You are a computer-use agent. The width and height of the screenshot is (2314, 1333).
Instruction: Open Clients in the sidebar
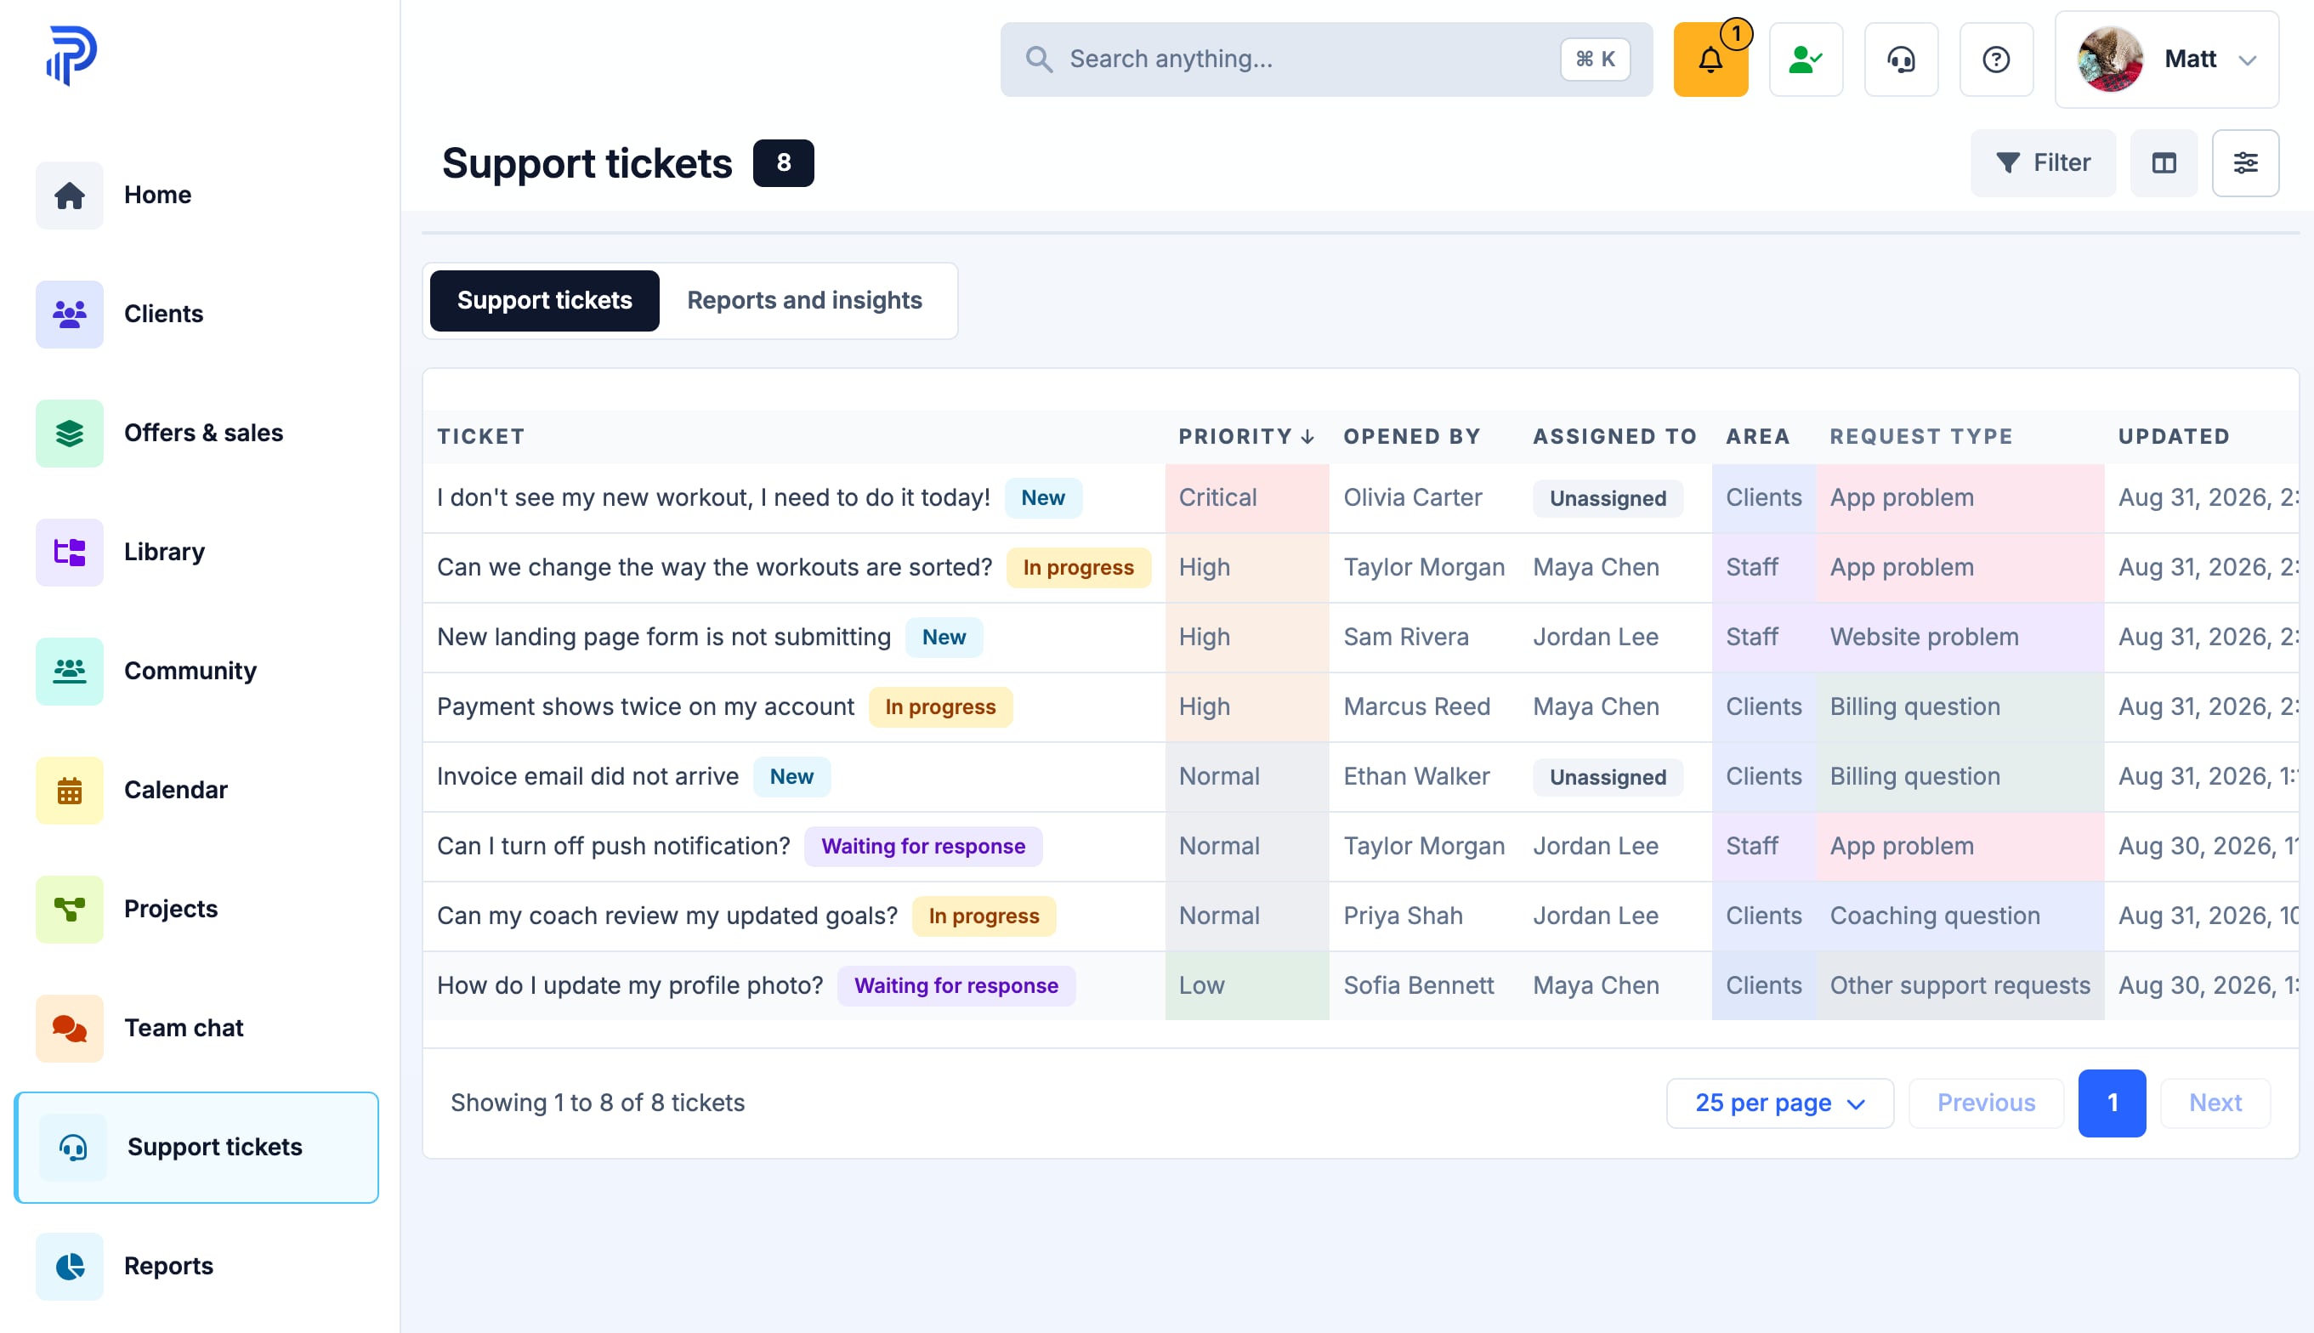(x=196, y=314)
